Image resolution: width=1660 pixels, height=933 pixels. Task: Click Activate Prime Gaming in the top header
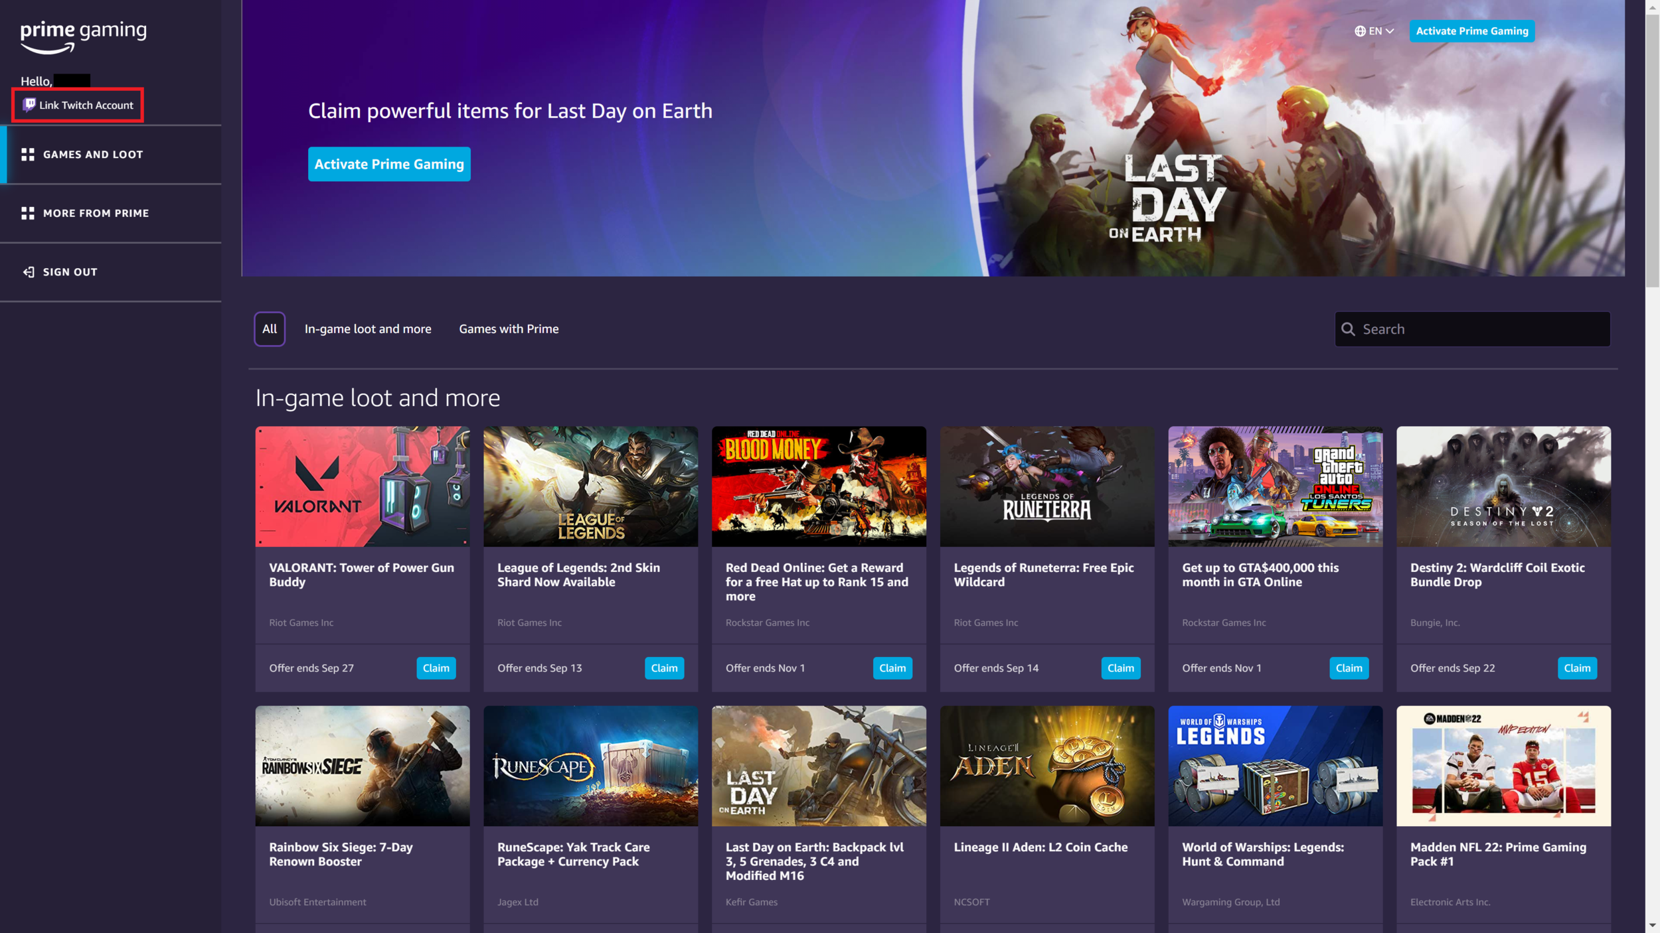click(1472, 31)
